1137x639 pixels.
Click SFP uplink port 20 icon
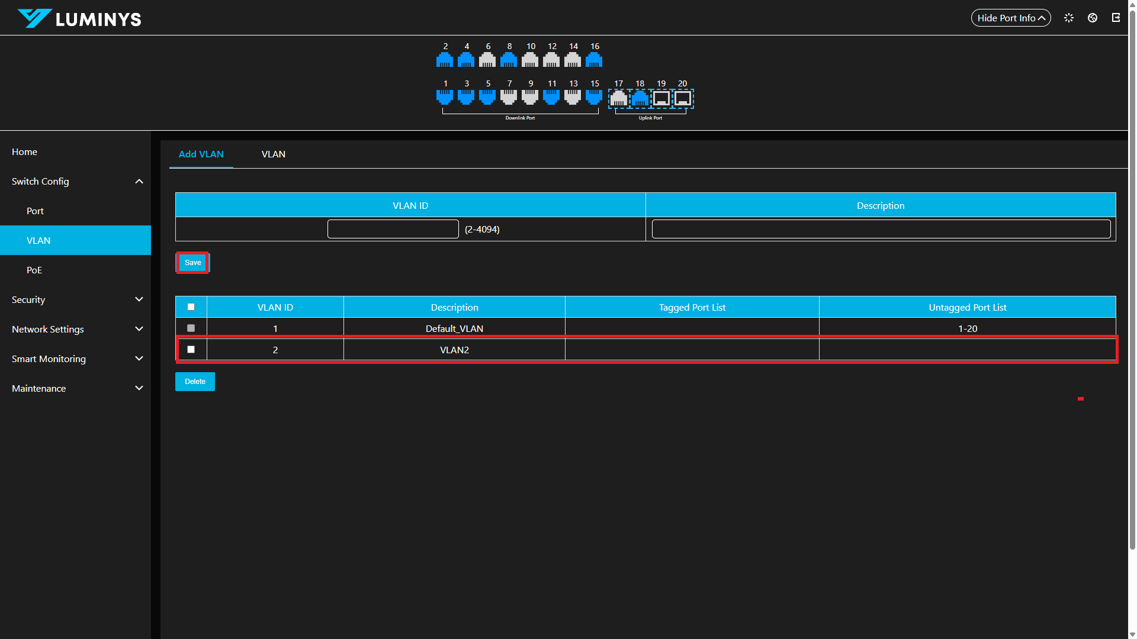pyautogui.click(x=683, y=98)
